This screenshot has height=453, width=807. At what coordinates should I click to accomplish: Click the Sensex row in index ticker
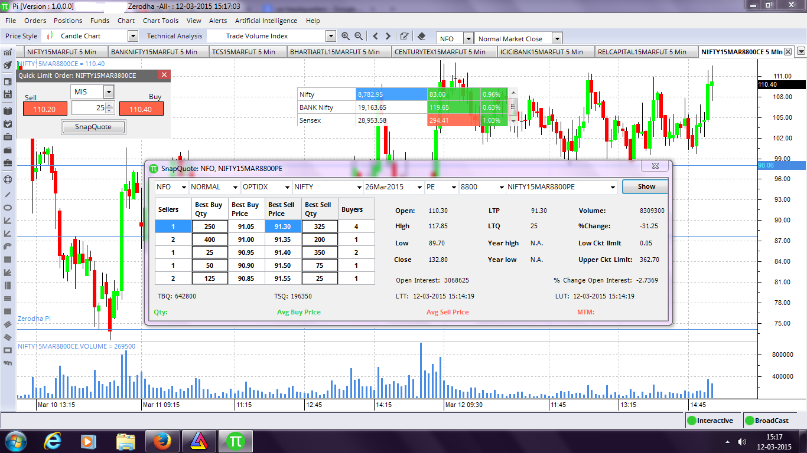pos(403,120)
